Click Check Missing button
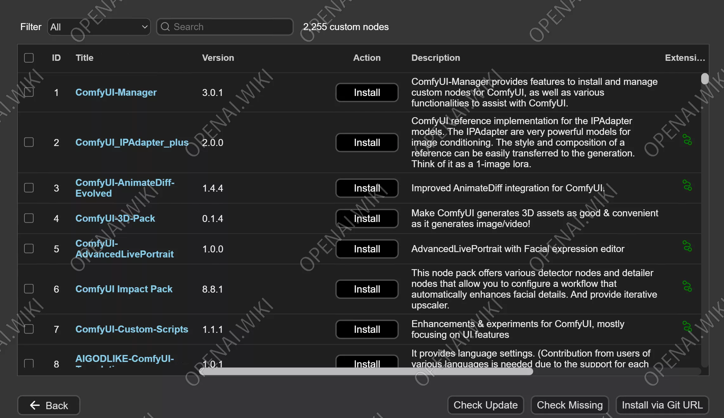Image resolution: width=724 pixels, height=418 pixels. [x=570, y=405]
